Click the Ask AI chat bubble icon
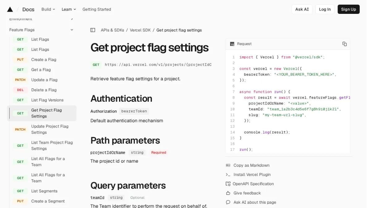The height and width of the screenshot is (208, 371). click(228, 202)
